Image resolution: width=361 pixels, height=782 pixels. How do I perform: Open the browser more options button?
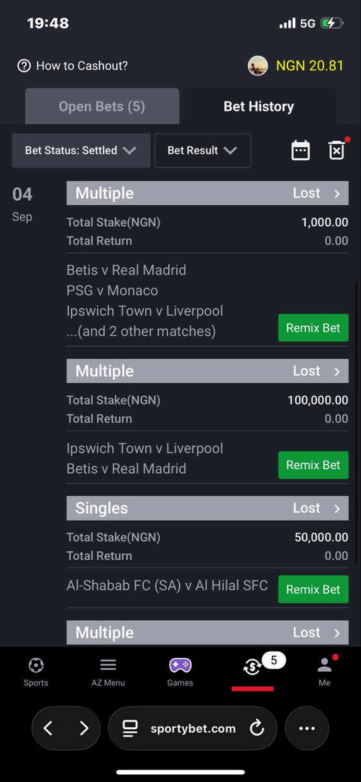(306, 729)
